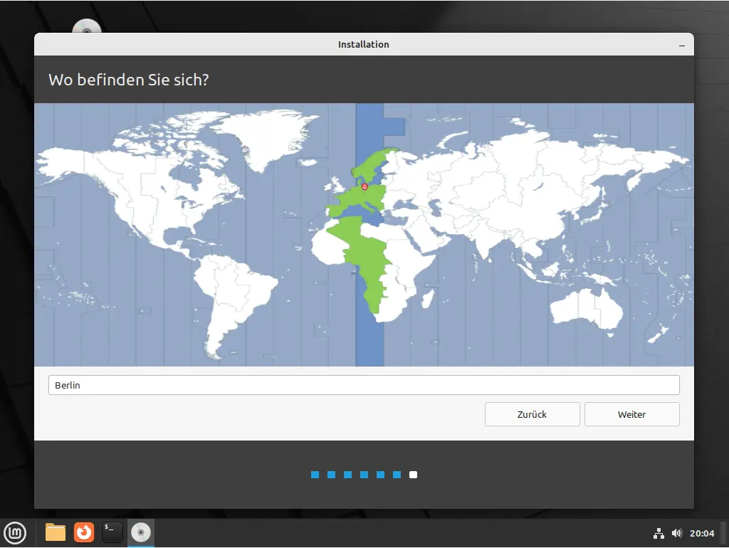Launch the Terminal from the taskbar
This screenshot has width=729, height=548.
112,532
